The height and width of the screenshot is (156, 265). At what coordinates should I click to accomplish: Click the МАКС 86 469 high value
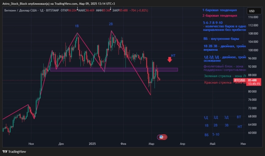[x=86, y=10]
